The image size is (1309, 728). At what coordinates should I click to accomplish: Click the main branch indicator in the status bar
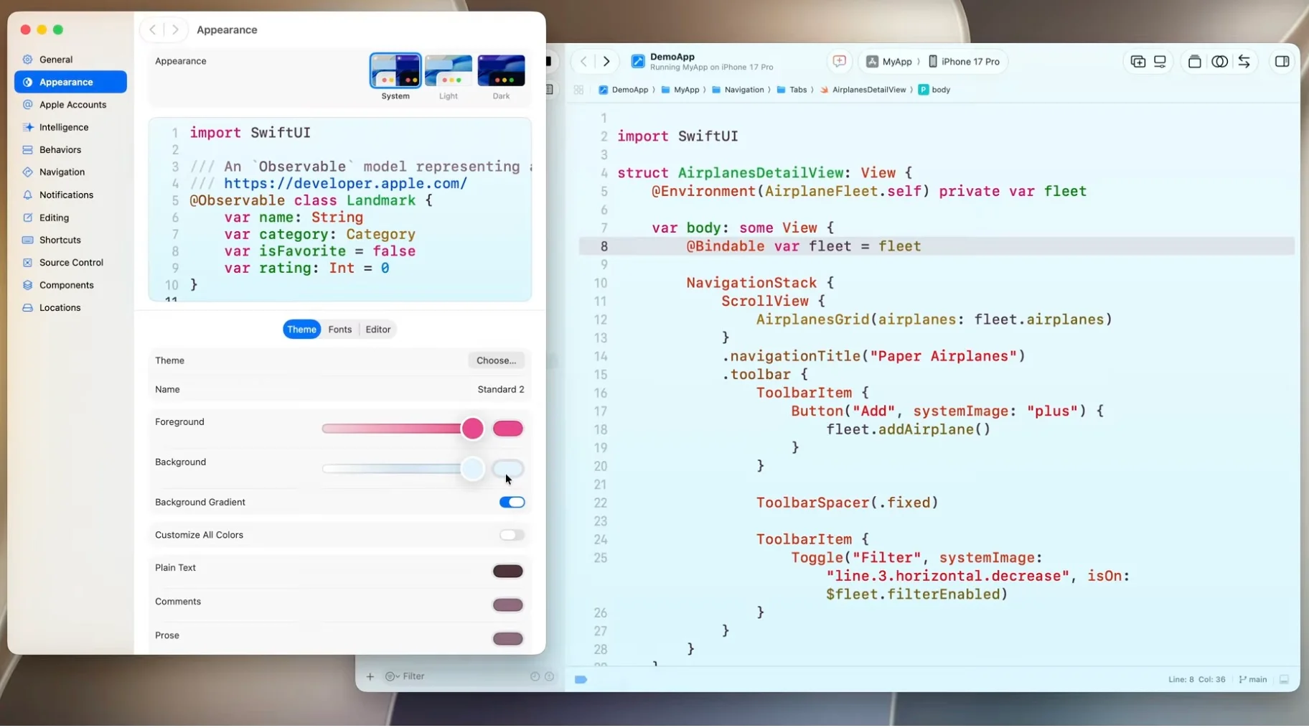(x=1253, y=680)
